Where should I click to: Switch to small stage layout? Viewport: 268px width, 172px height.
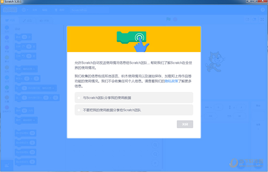tap(247, 20)
